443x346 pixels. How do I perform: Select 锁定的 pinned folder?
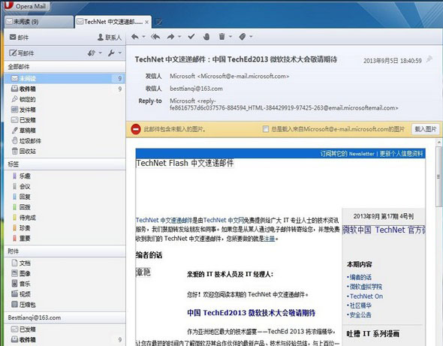click(65, 99)
